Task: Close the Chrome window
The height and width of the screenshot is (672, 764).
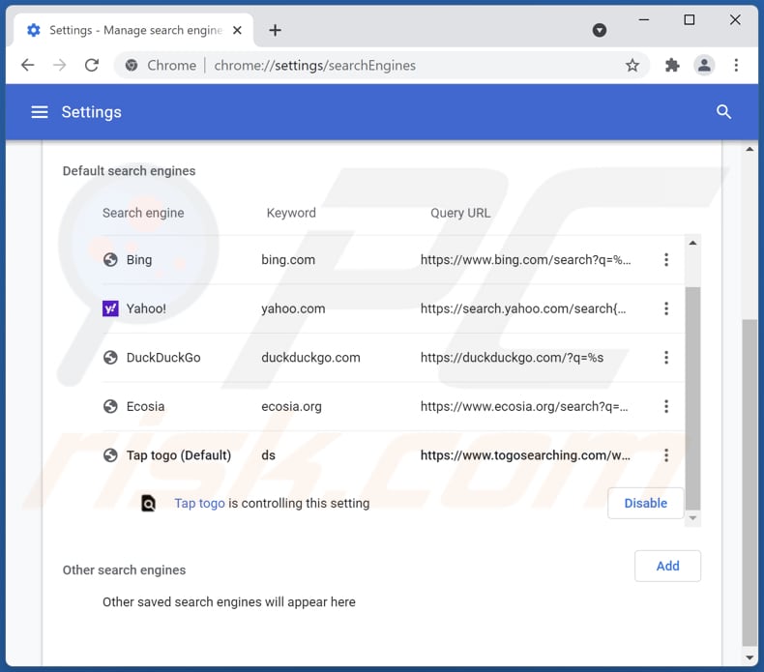Action: tap(735, 20)
